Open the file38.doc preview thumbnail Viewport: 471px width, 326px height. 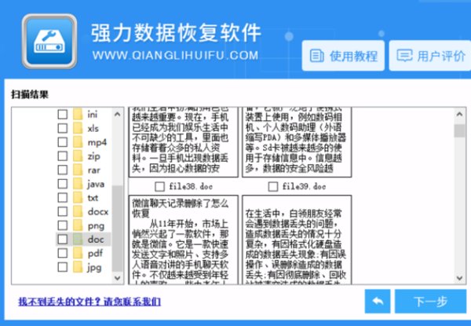coord(184,142)
